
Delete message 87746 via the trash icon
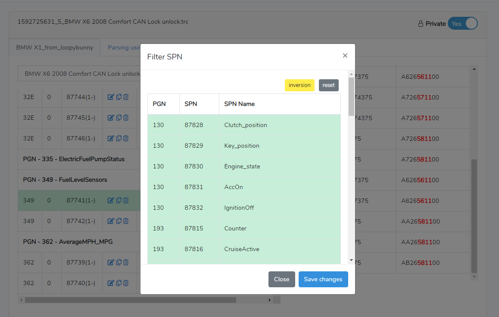click(126, 138)
